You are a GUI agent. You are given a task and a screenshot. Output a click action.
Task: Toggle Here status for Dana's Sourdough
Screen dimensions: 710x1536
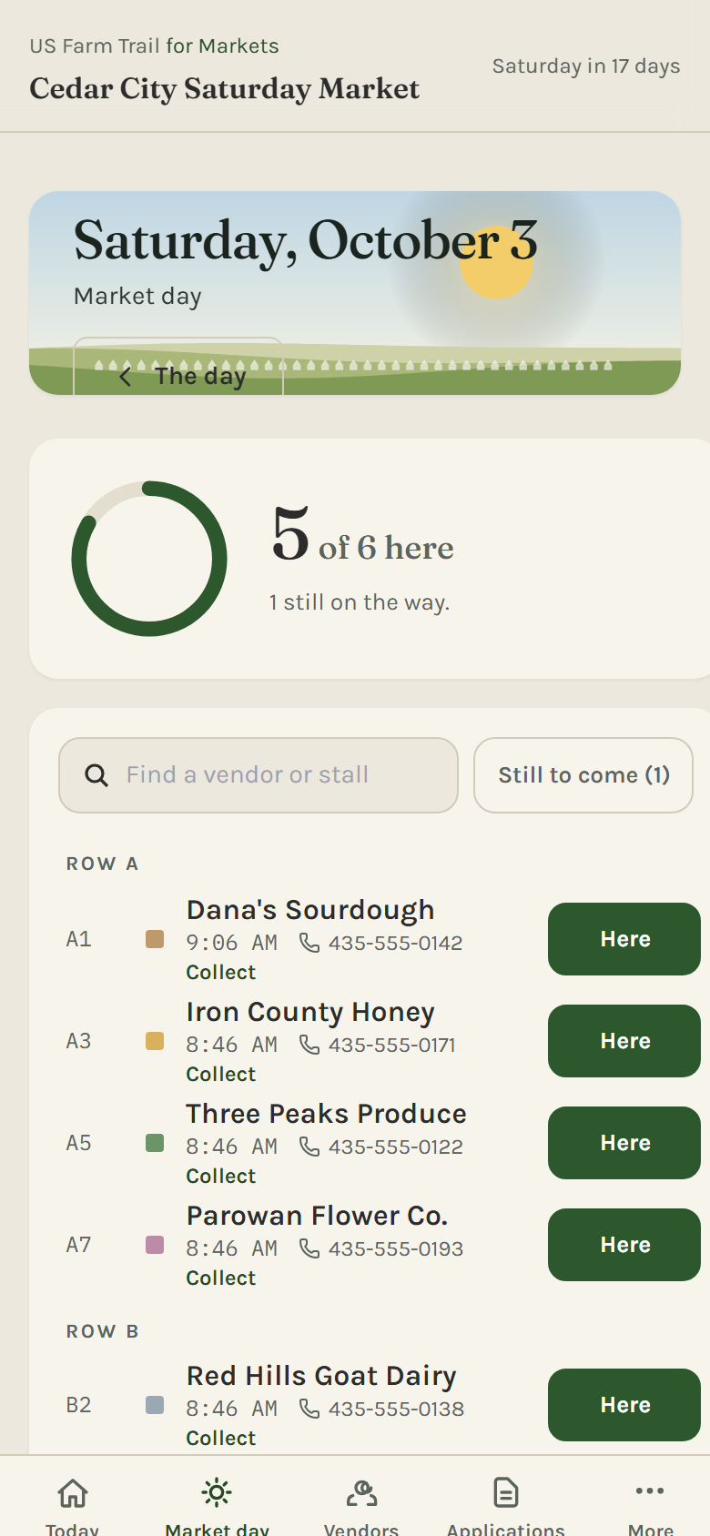click(624, 939)
